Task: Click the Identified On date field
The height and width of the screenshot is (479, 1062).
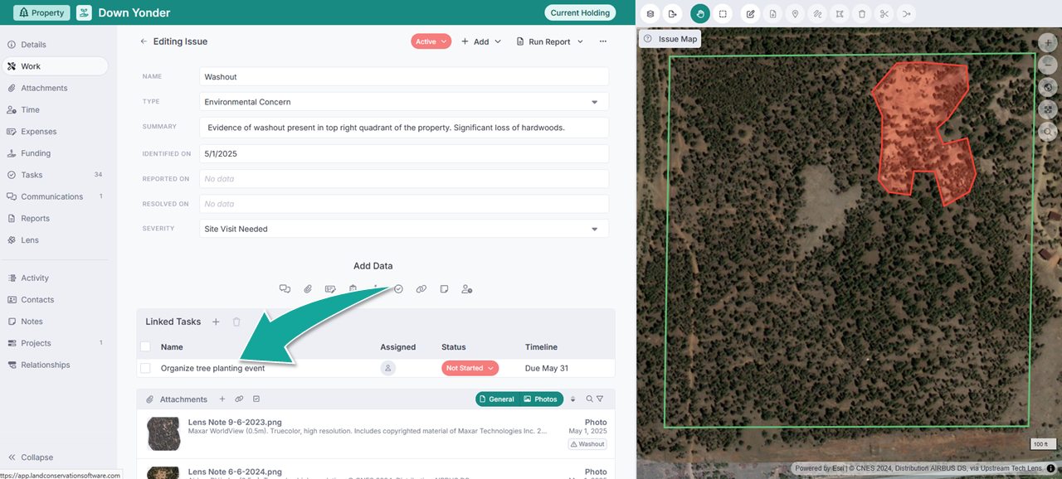Action: click(404, 153)
